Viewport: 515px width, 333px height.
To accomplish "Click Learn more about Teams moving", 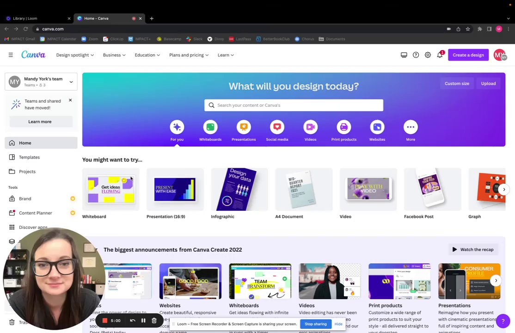I will click(x=41, y=122).
